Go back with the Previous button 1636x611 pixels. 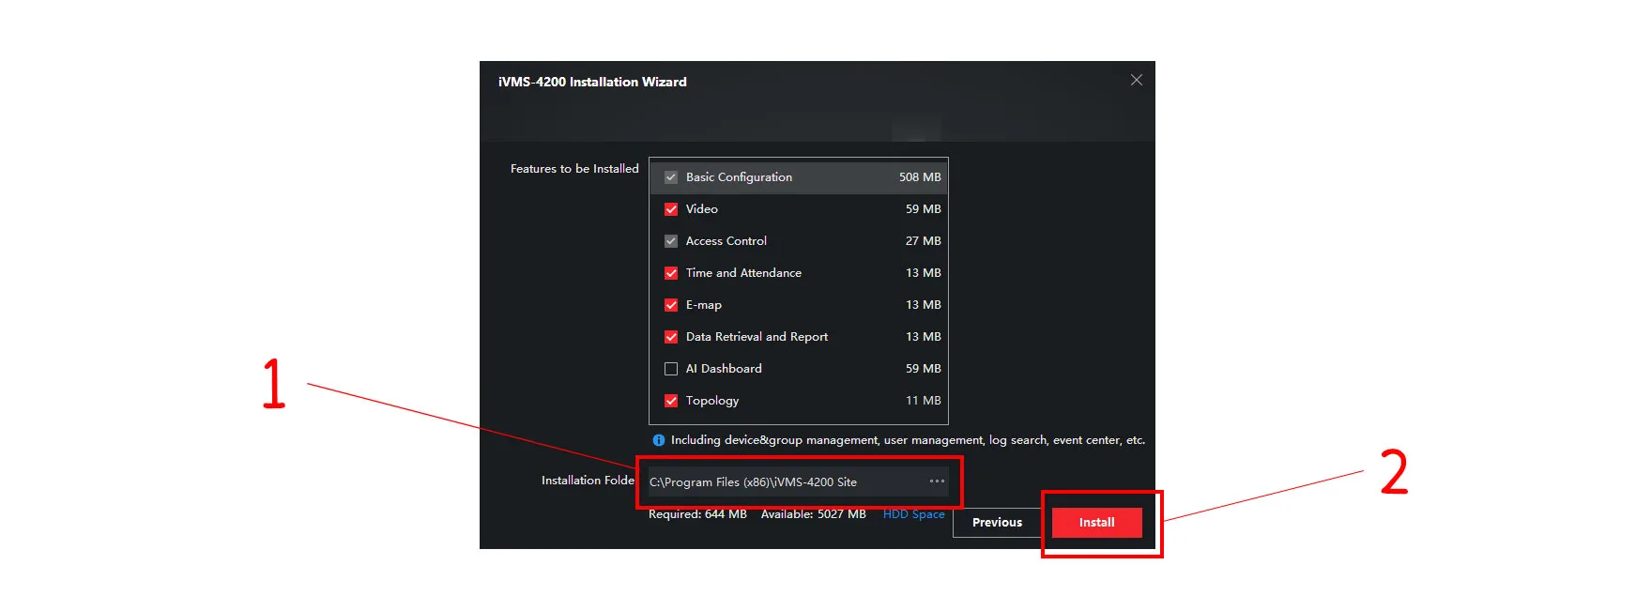click(x=997, y=523)
